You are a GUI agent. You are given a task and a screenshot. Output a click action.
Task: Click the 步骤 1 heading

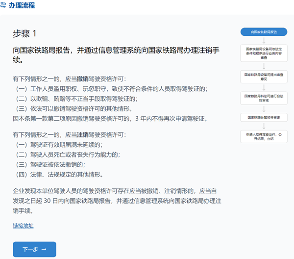(24, 33)
